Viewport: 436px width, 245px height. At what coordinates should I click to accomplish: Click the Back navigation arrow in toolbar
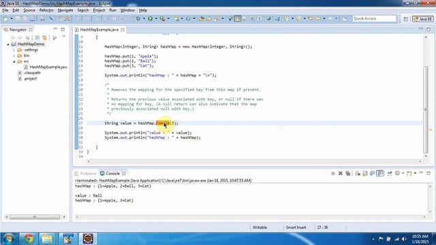[318, 18]
